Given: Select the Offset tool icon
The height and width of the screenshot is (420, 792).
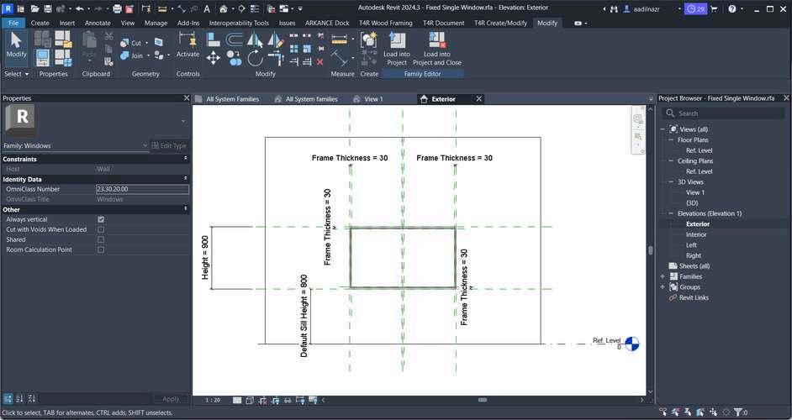Looking at the screenshot, I should click(x=234, y=39).
